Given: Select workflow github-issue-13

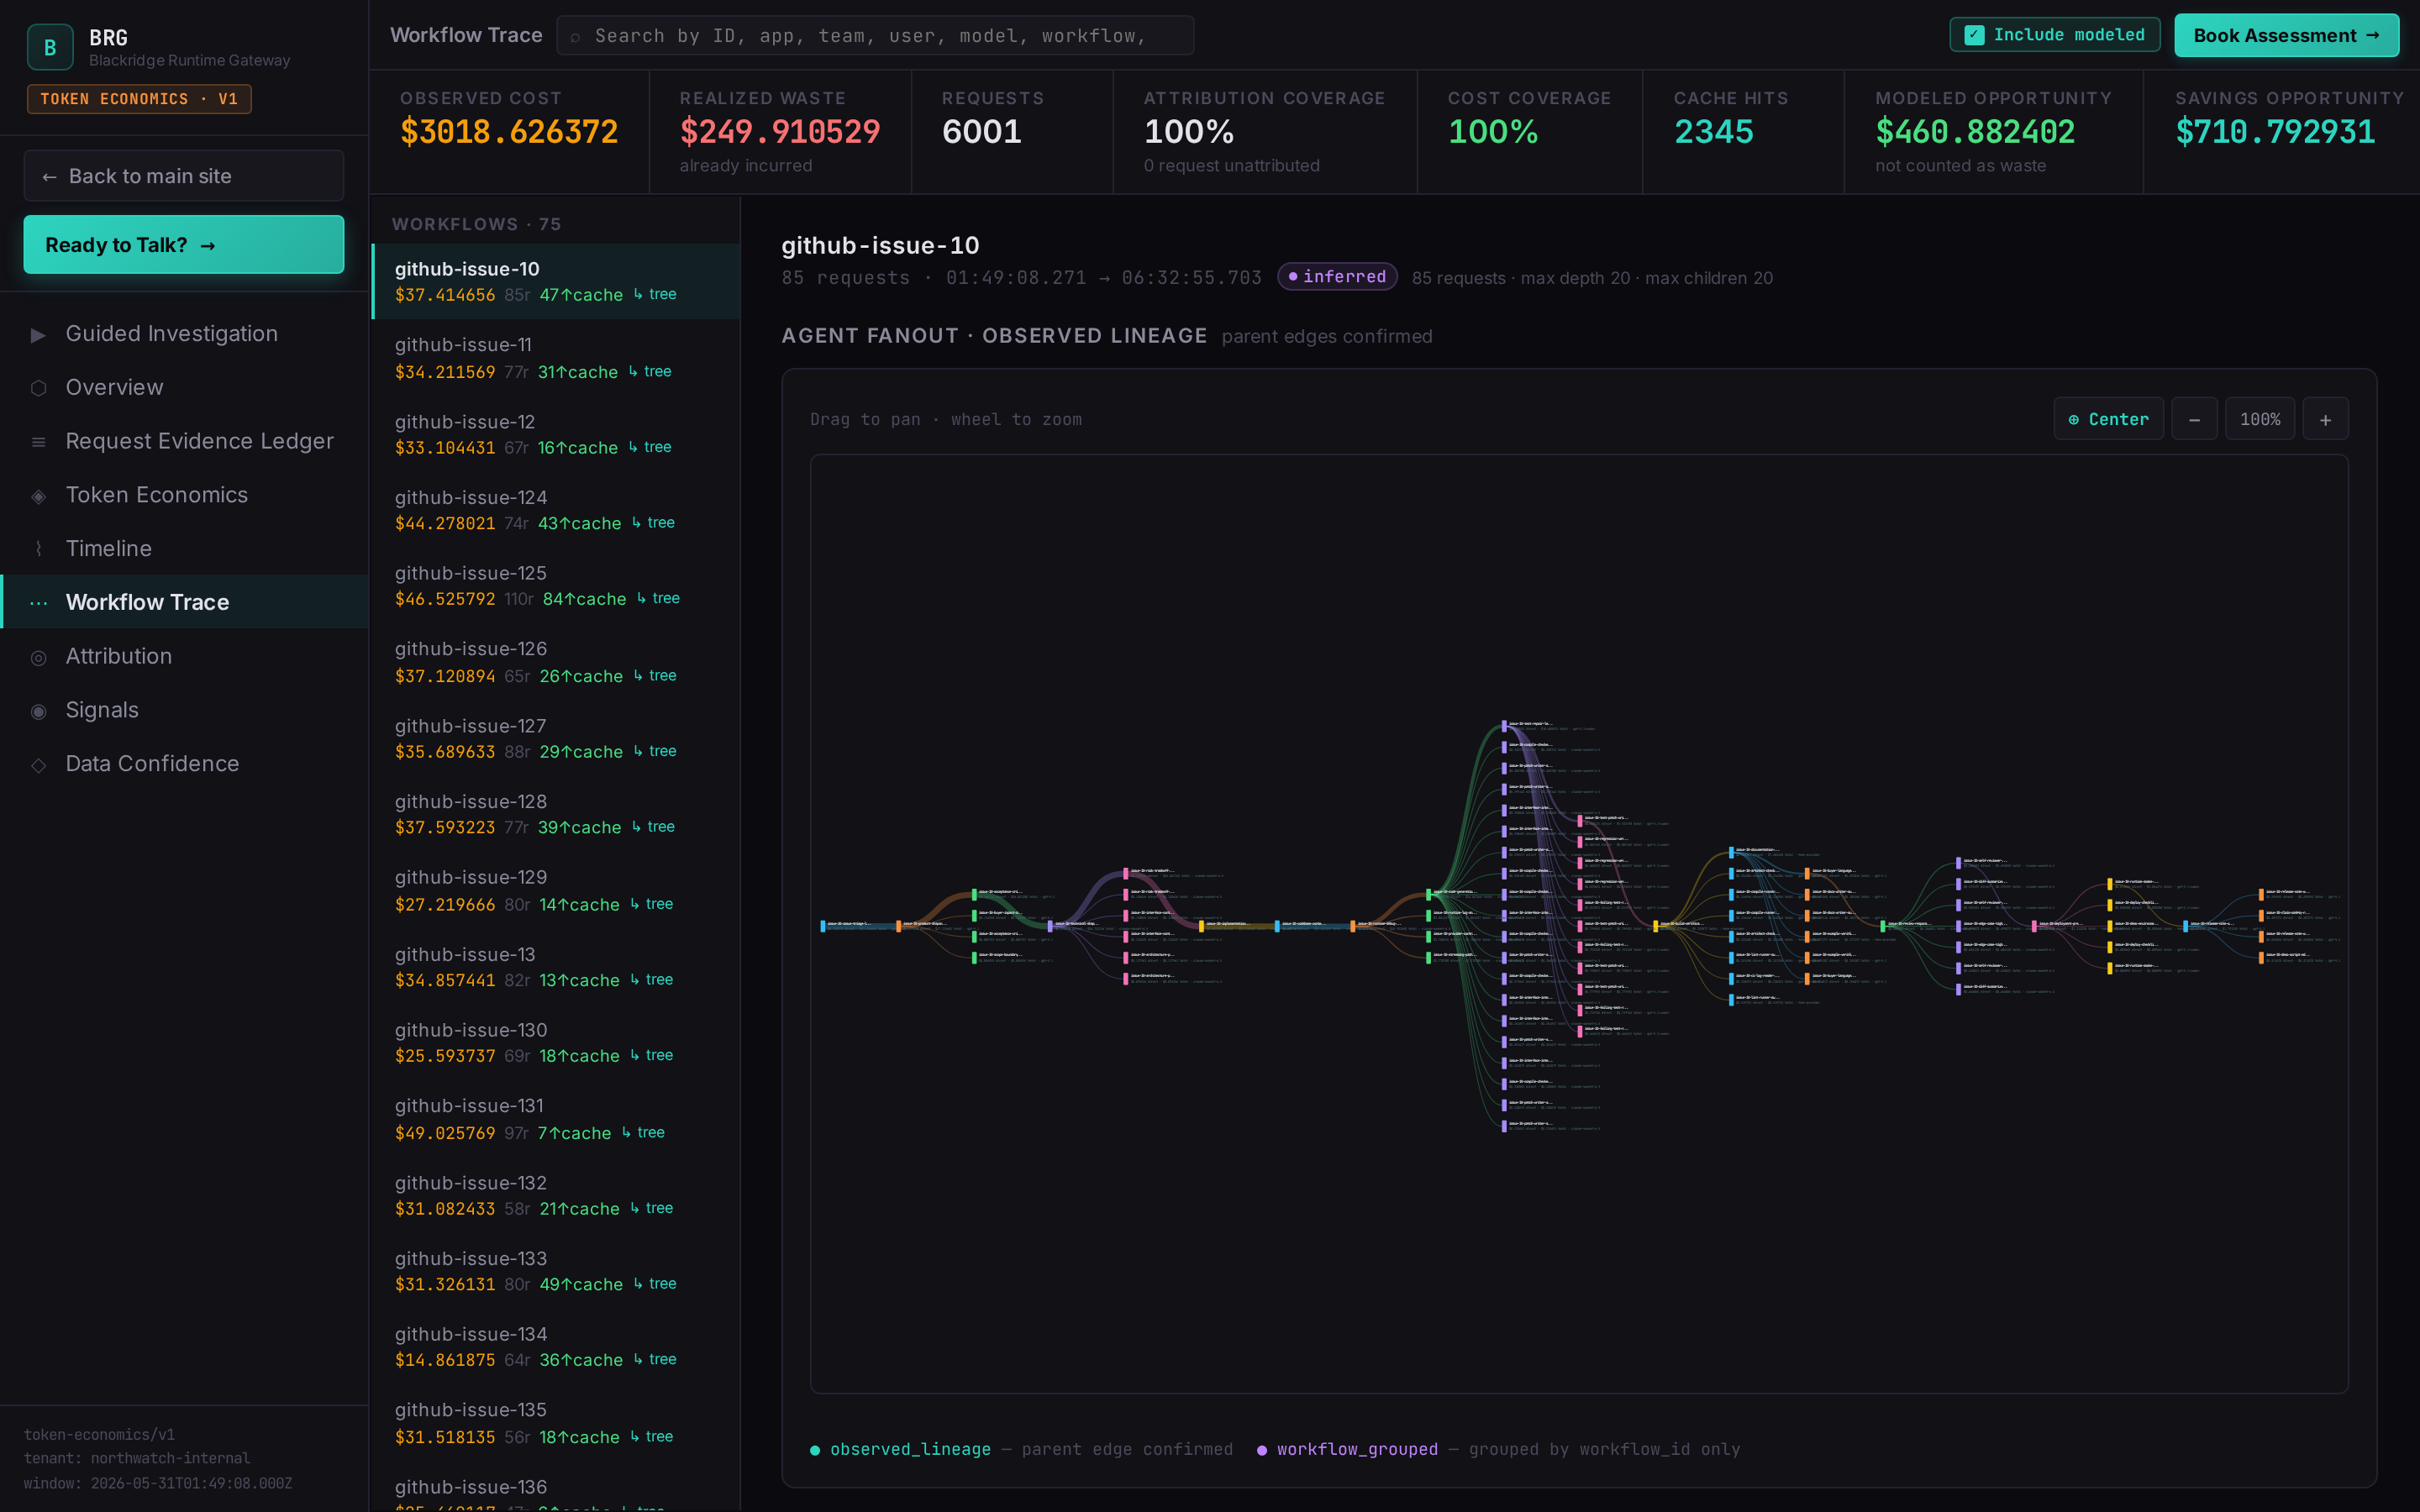Looking at the screenshot, I should [556, 967].
